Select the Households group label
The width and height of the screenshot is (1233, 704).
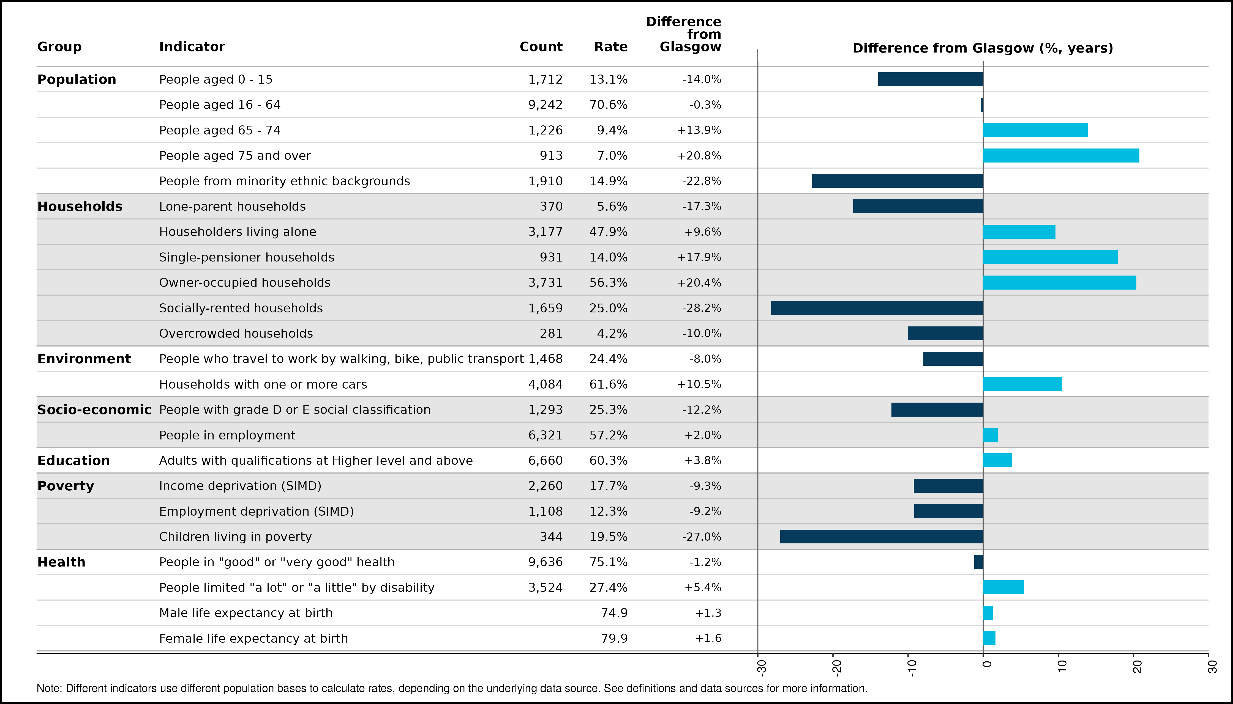pos(80,207)
